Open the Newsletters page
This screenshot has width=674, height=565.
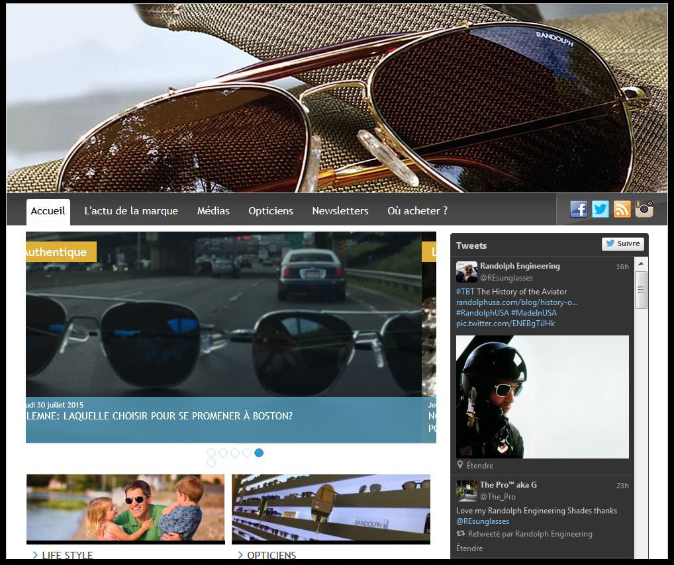click(340, 211)
